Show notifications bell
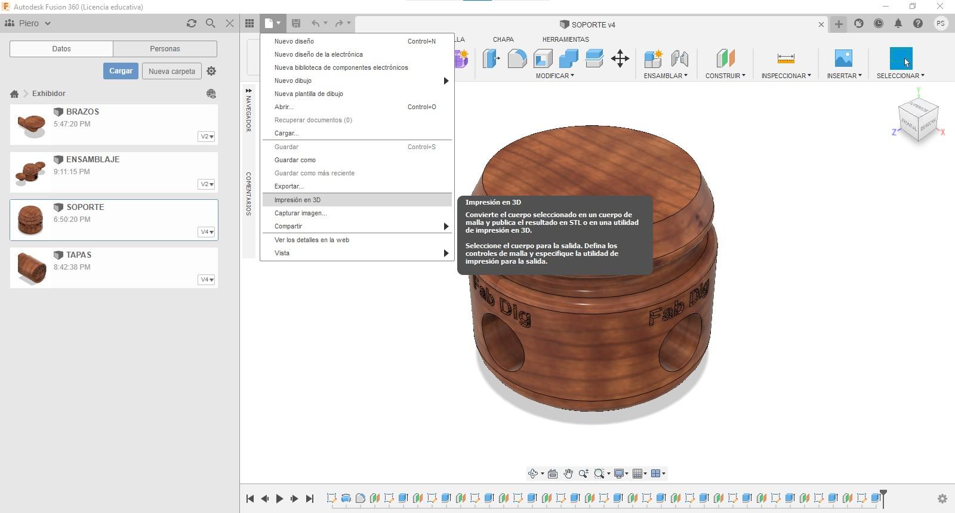Screen dimensions: 955x513 pos(898,23)
